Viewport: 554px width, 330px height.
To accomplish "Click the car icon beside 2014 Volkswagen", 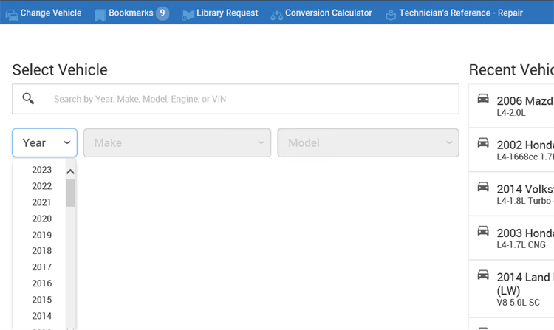I will tap(483, 187).
